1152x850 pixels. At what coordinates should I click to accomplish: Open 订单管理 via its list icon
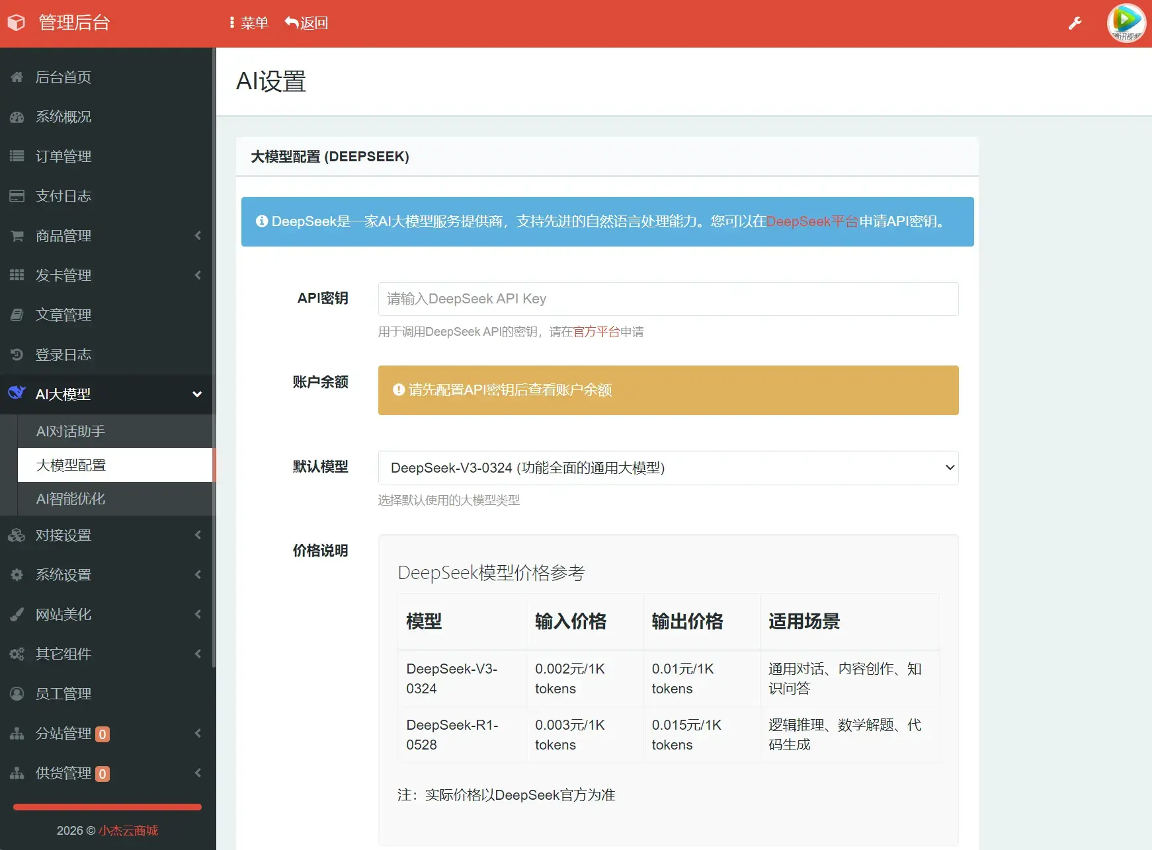pos(17,157)
